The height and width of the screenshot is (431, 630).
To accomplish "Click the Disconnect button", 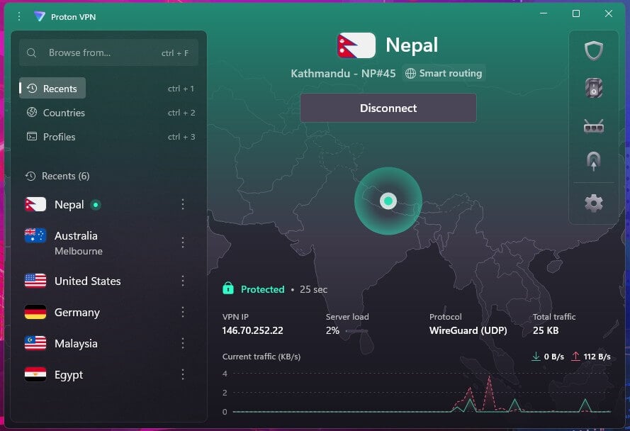I will coord(388,108).
